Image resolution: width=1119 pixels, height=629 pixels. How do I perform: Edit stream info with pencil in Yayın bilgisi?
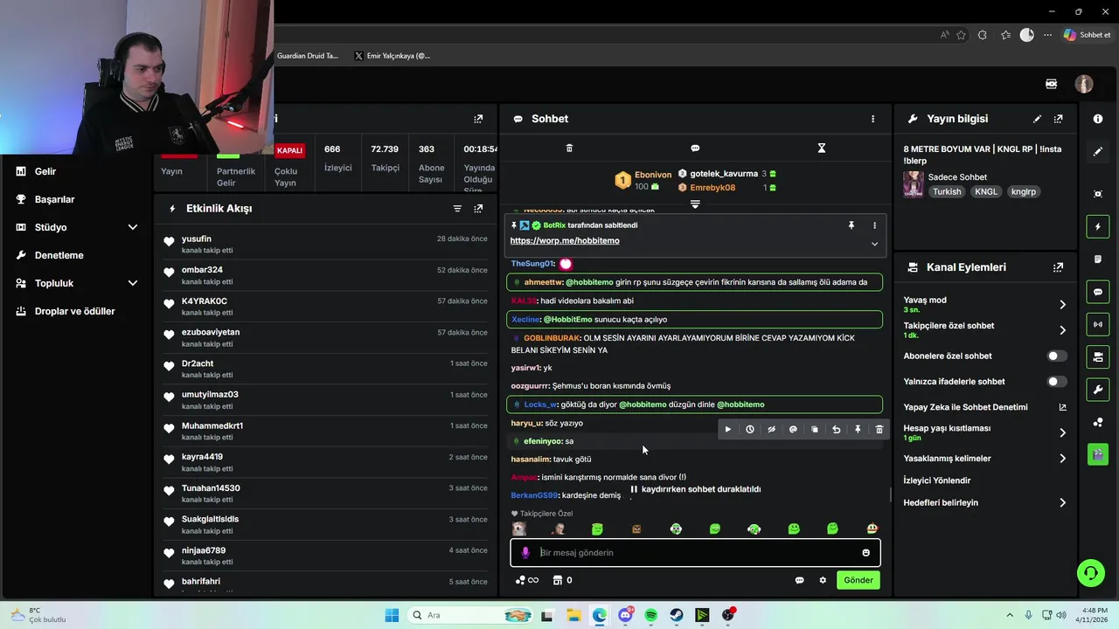1038,119
